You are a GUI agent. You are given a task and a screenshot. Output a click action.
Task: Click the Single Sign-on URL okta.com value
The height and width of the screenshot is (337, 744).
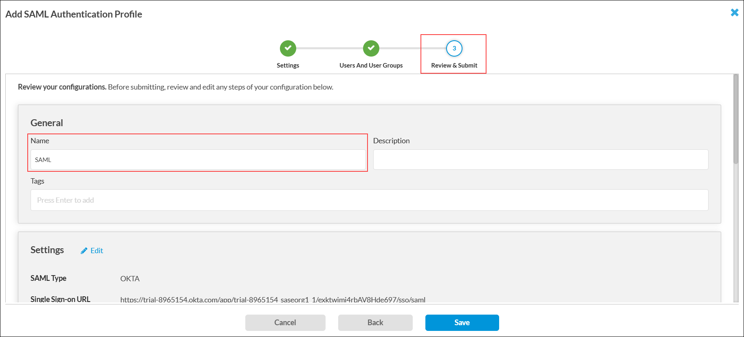(273, 300)
